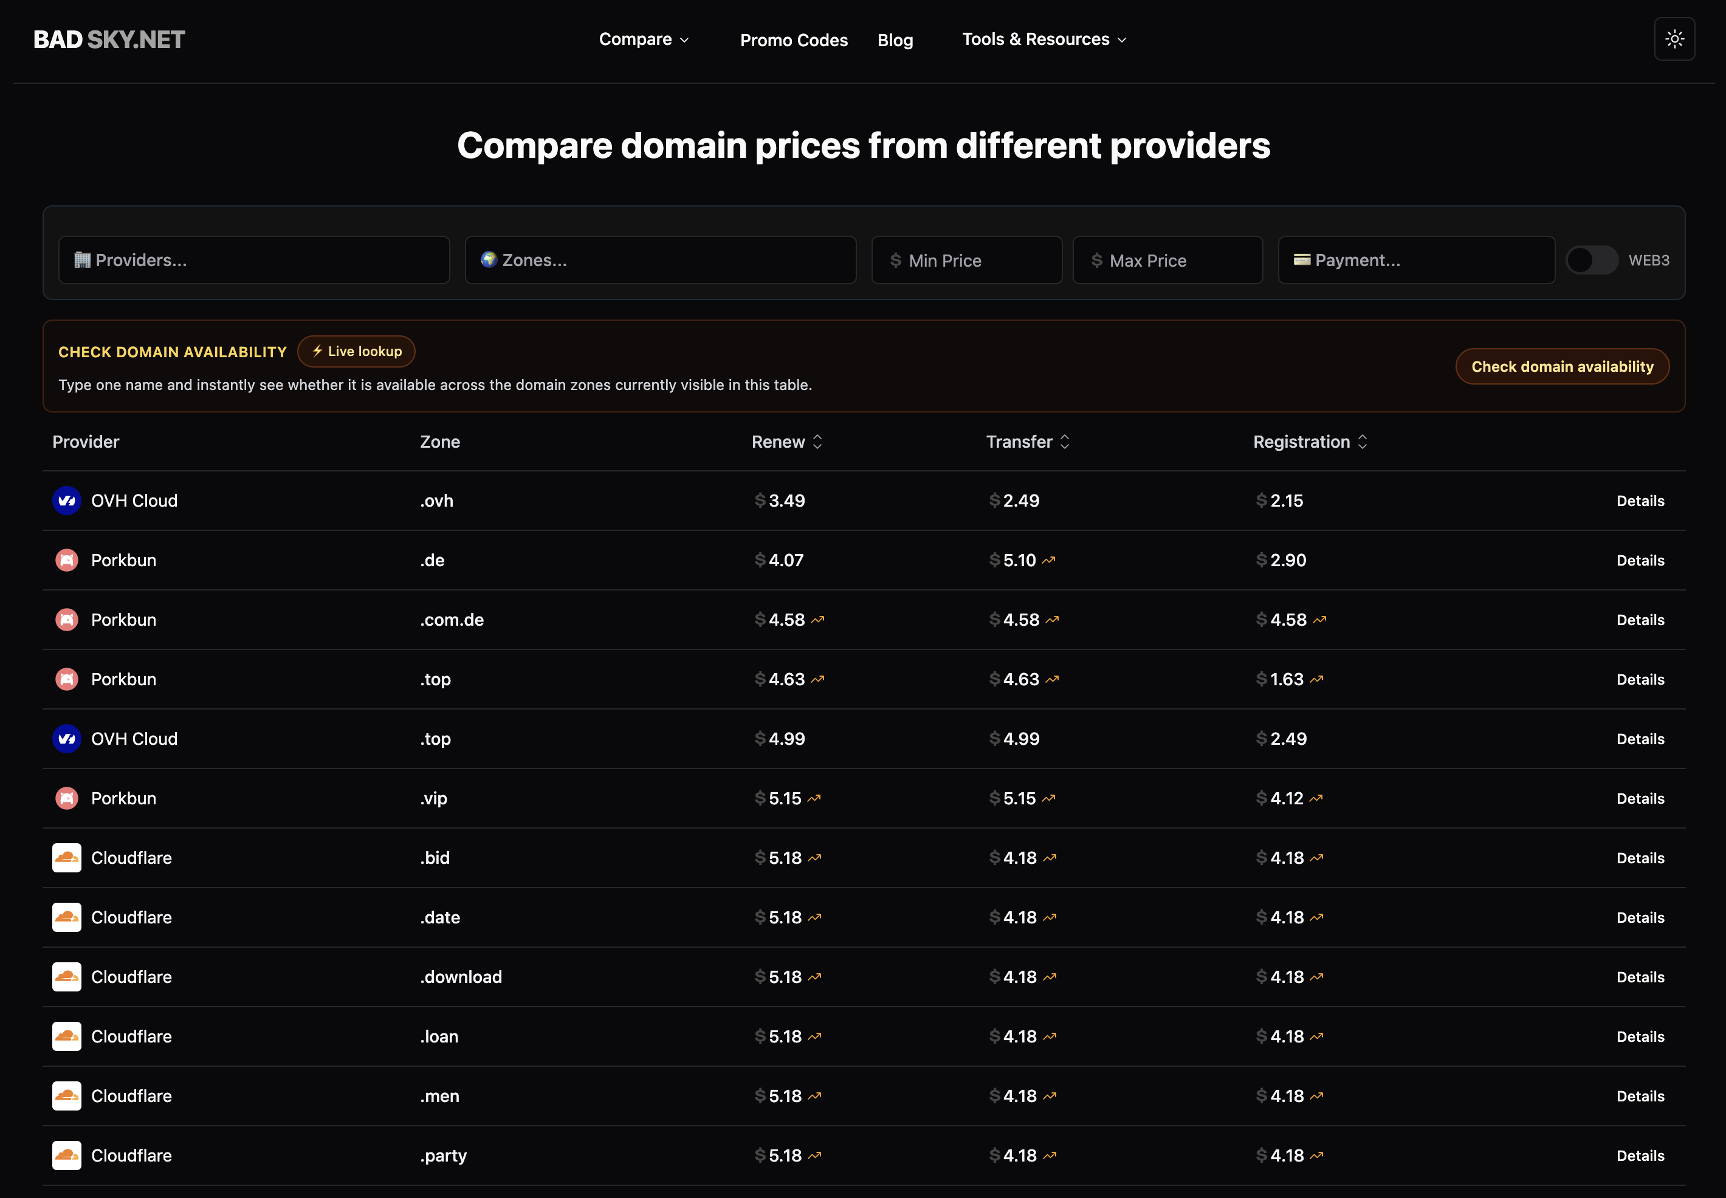Click the OVH Cloud logo in .ovh row
The image size is (1726, 1198).
click(x=67, y=501)
